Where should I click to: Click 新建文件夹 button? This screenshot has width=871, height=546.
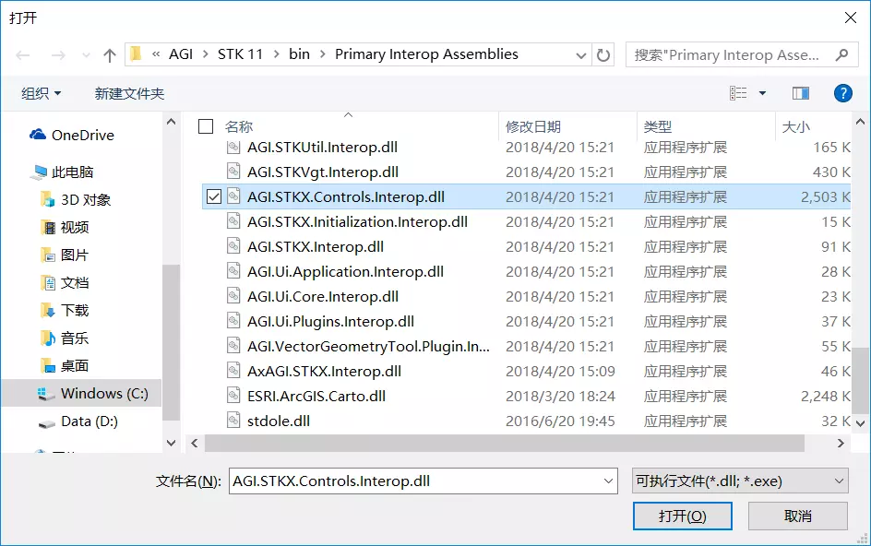[x=129, y=93]
